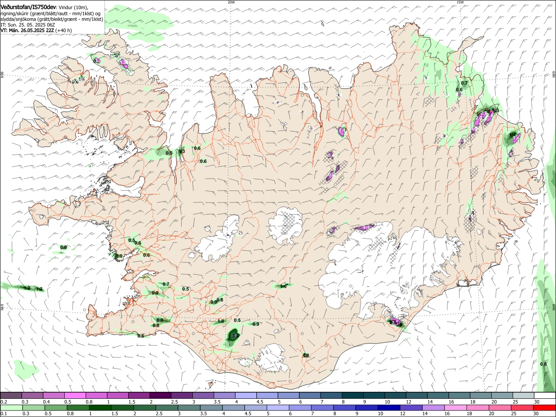556x417 pixels.
Task: Select the darkest purple 2 swatch in upper legend
Action: 160,396
